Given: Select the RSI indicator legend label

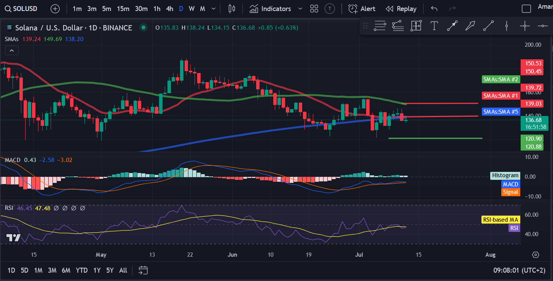Looking at the screenshot, I should point(9,208).
